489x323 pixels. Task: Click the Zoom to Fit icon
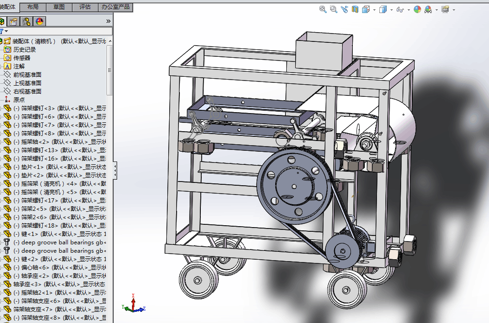[323, 9]
